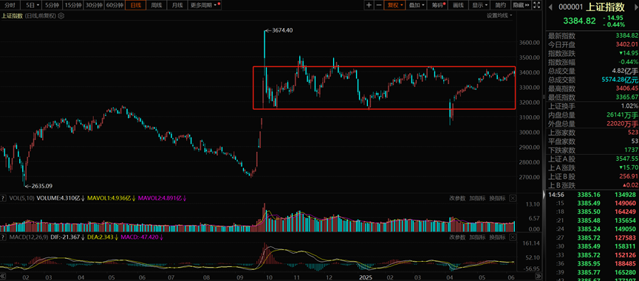639x281 pixels.
Task: Activate the 画线 drawing tool
Action: pos(459,5)
